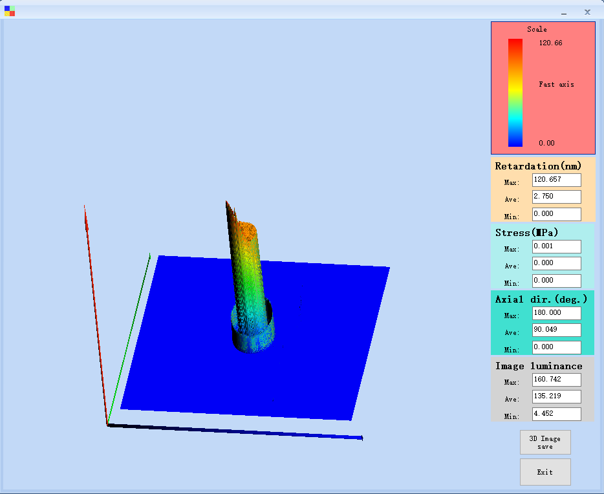Select Image luminance Max field
The image size is (604, 494).
(556, 380)
